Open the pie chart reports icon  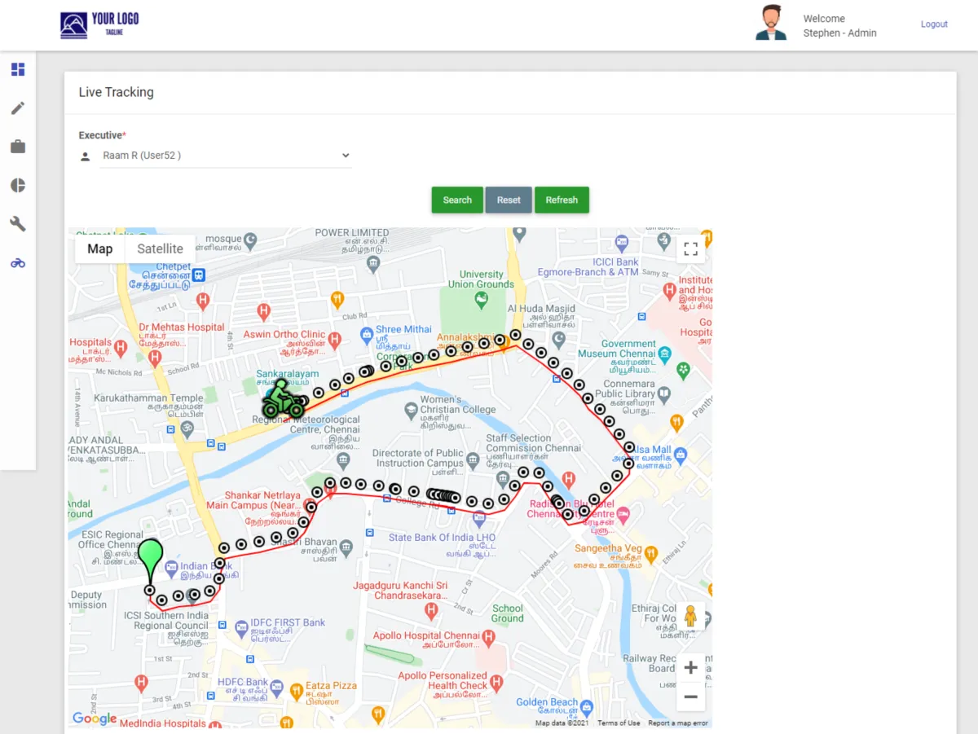click(18, 185)
